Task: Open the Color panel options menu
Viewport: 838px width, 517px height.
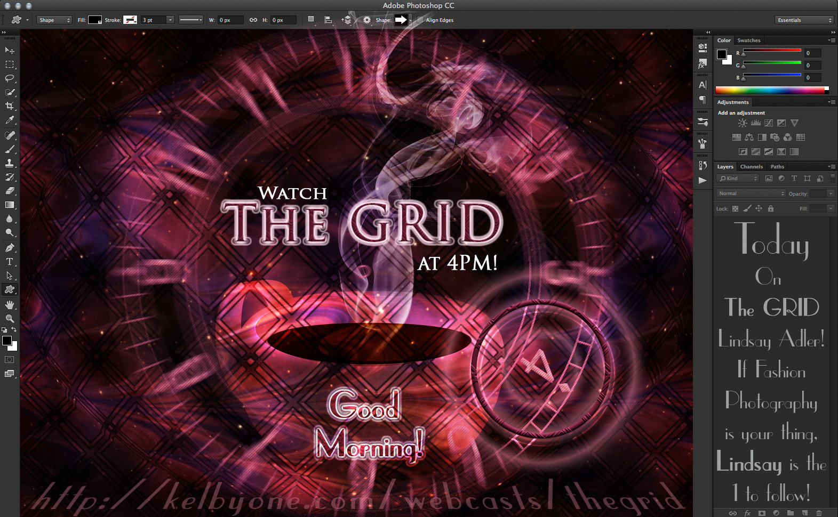Action: [832, 41]
